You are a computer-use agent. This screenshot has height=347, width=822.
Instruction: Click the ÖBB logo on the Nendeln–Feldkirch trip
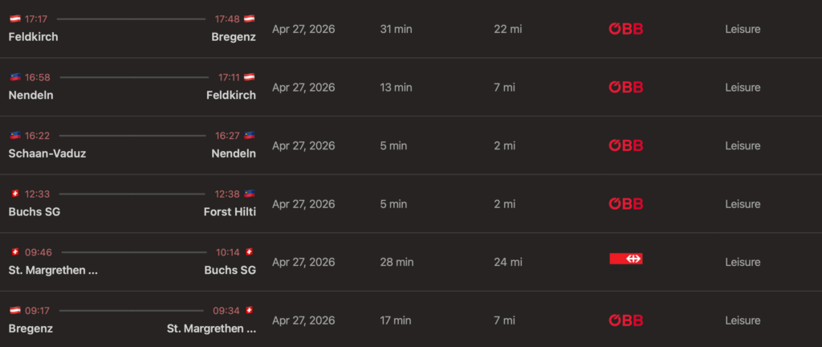(626, 88)
